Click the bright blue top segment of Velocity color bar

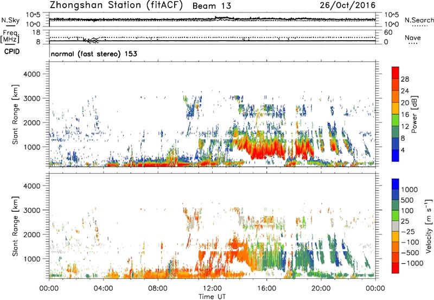click(x=395, y=184)
